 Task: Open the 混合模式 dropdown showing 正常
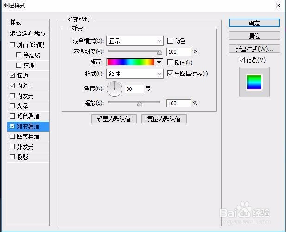click(135, 41)
